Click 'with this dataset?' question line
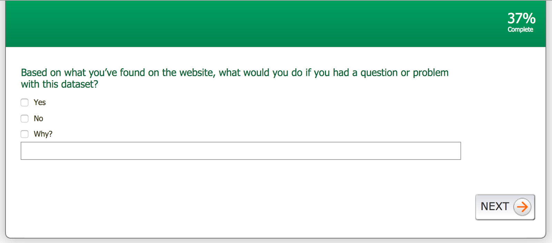The width and height of the screenshot is (552, 243). point(59,84)
